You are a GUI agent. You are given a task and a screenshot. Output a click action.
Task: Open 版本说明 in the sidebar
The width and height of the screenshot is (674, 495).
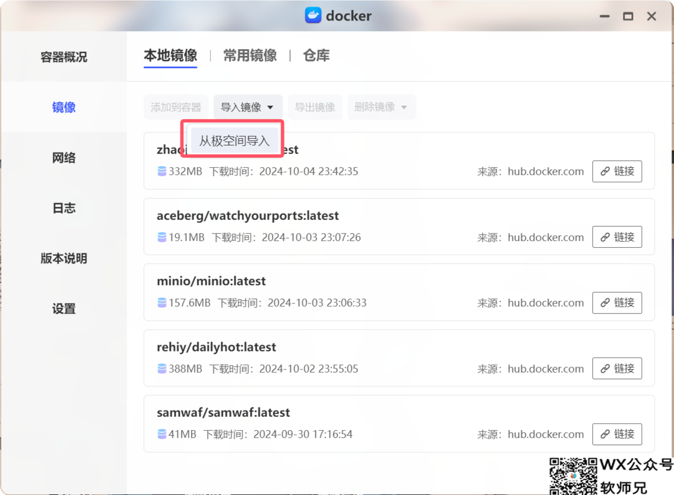(x=64, y=258)
